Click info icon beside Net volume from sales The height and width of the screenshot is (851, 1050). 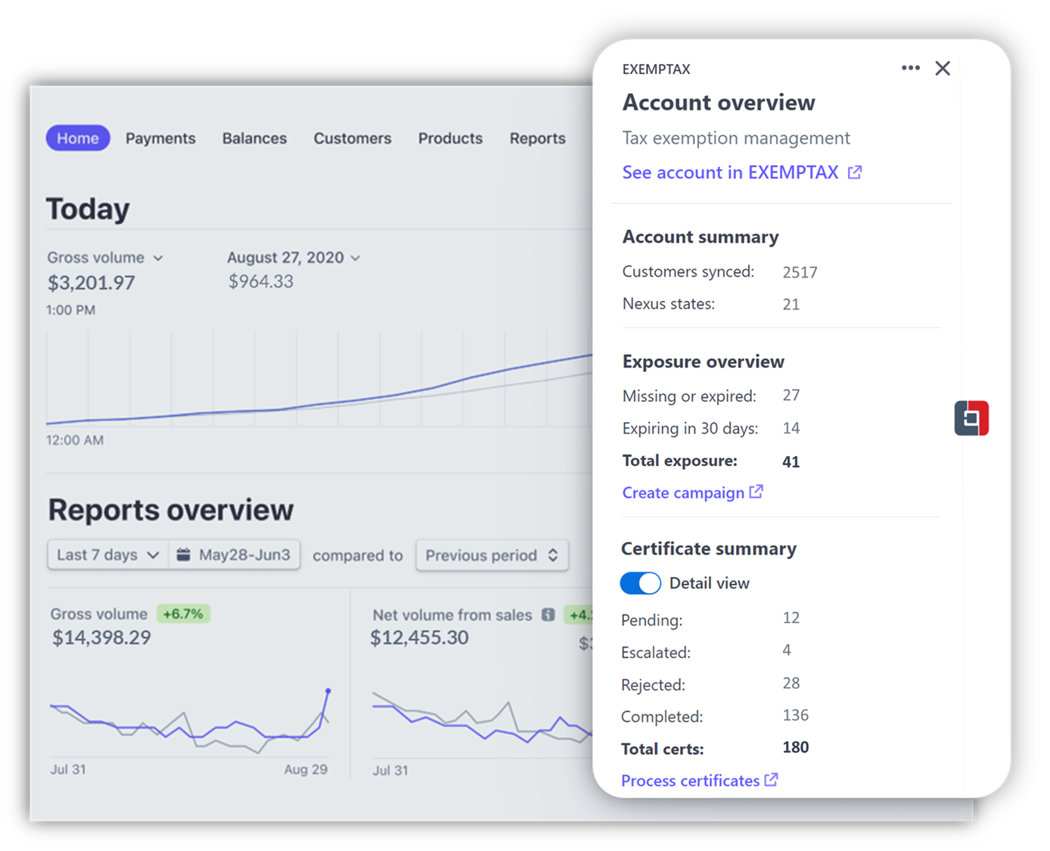(548, 615)
